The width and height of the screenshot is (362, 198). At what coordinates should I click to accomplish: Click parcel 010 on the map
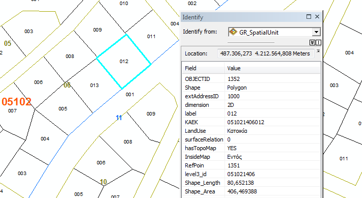tap(124, 4)
